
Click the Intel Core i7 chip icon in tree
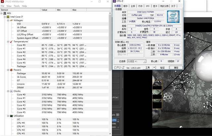(8, 17)
